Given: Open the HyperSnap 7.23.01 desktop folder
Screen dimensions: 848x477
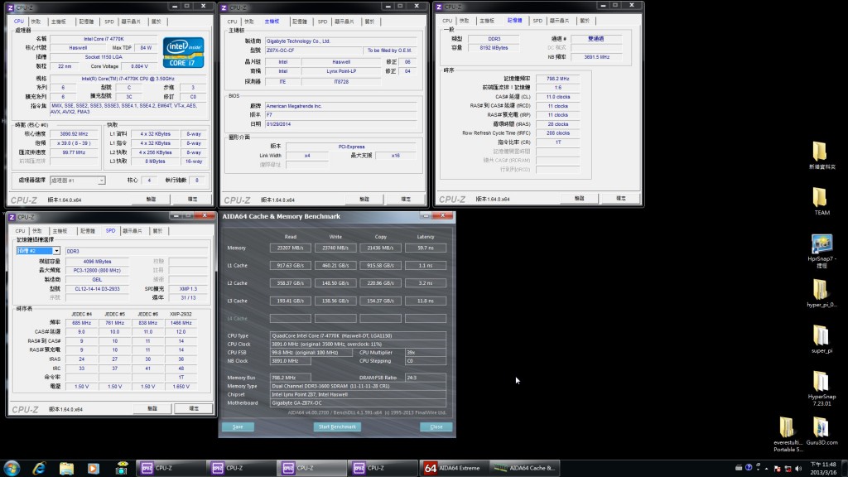Looking at the screenshot, I should (x=821, y=388).
